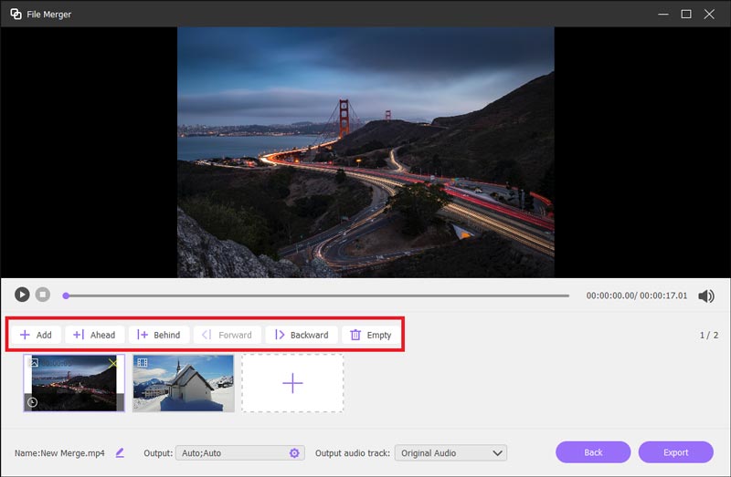Click the dashed plus placeholder to add file
The image size is (731, 477).
292,383
